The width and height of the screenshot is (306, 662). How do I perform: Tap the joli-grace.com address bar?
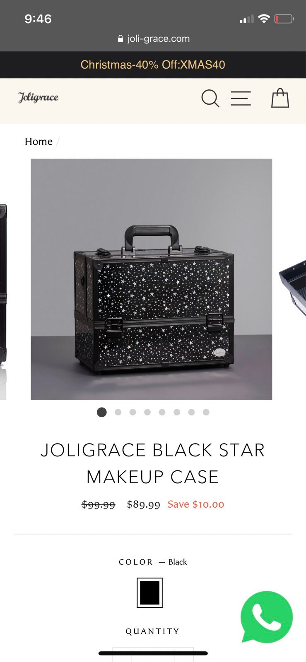[153, 39]
